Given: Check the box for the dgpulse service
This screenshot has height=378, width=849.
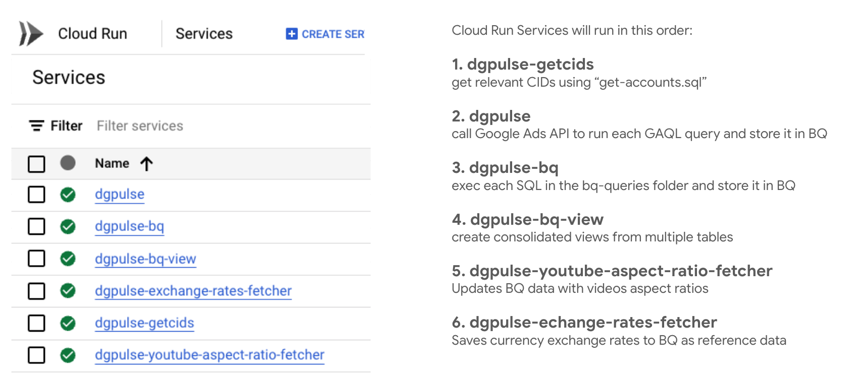Looking at the screenshot, I should click(36, 195).
